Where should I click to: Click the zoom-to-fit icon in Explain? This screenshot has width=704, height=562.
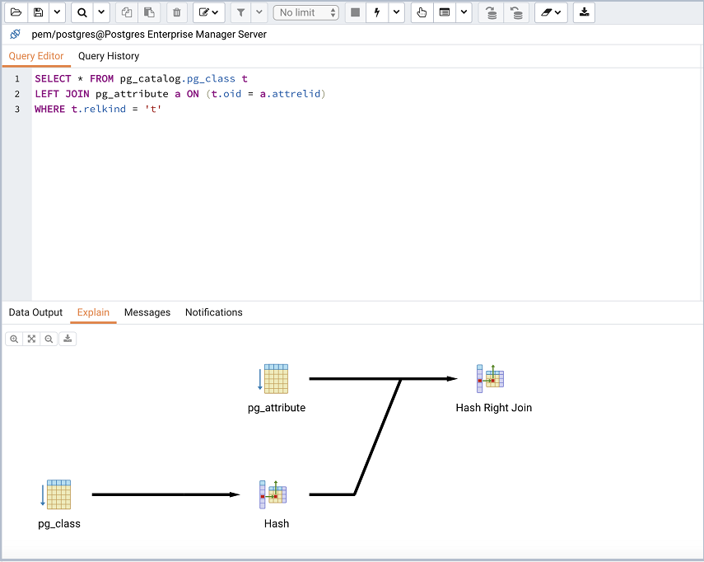[31, 339]
